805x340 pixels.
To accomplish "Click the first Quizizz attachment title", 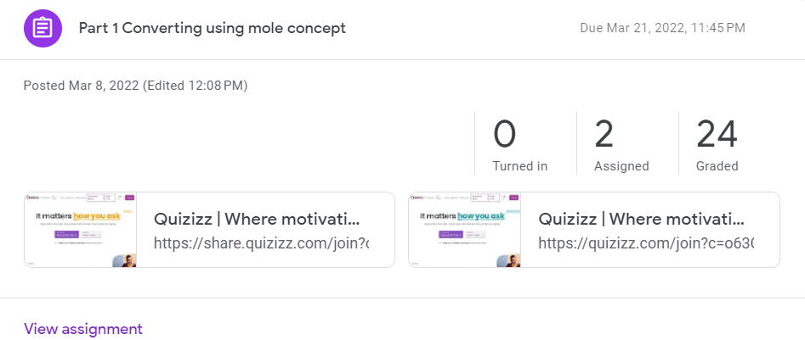I will coord(263,219).
